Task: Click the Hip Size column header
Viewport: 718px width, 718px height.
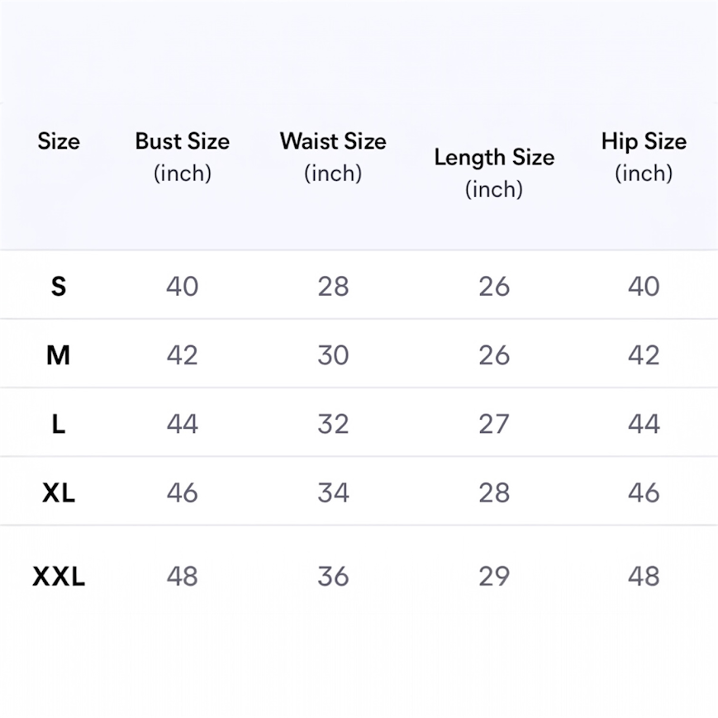Action: pos(644,156)
